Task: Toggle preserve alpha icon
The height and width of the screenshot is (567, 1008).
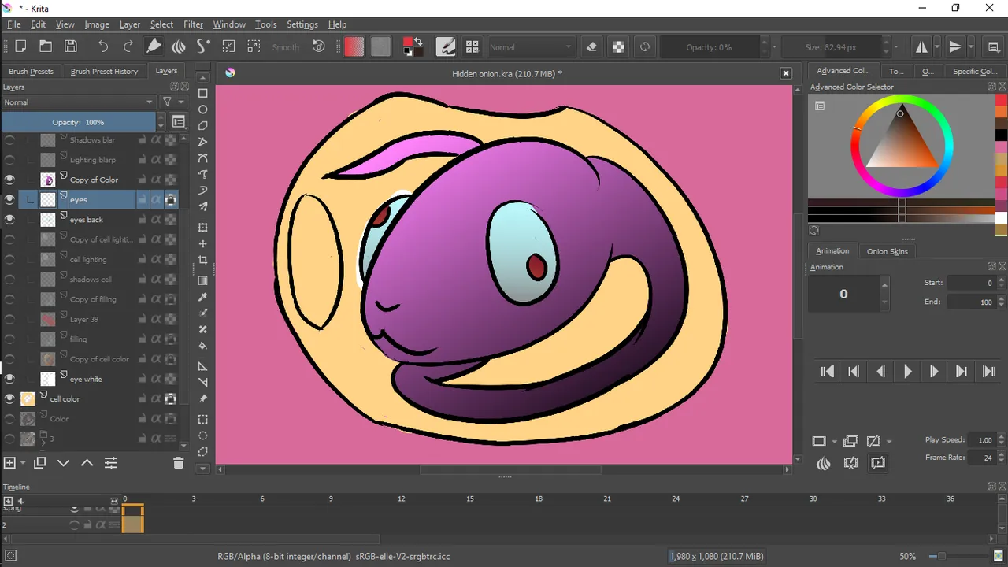Action: [x=619, y=46]
